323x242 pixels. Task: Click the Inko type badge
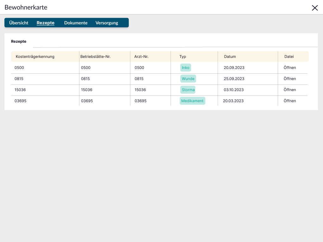point(186,68)
